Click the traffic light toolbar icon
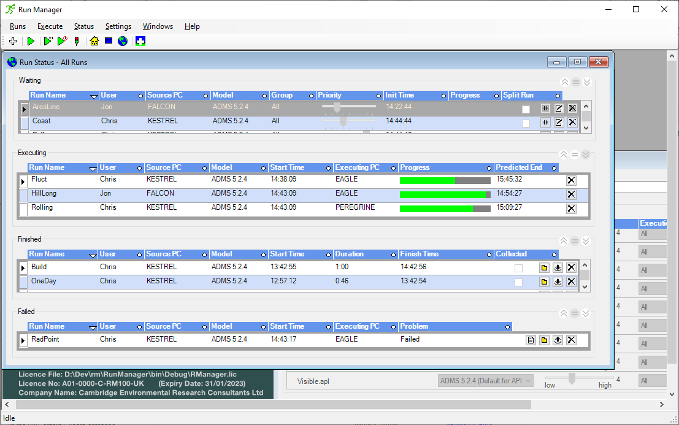The height and width of the screenshot is (425, 679). pos(77,41)
